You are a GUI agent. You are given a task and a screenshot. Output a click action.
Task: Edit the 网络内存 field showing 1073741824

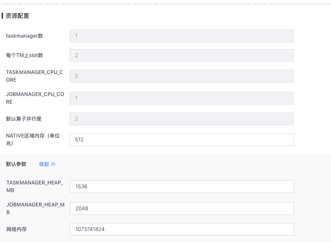point(181,229)
